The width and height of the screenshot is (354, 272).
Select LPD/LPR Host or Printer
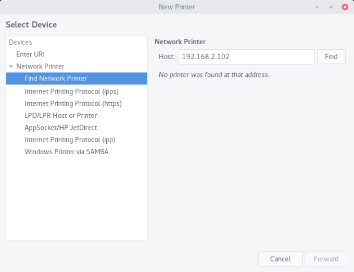pos(60,115)
